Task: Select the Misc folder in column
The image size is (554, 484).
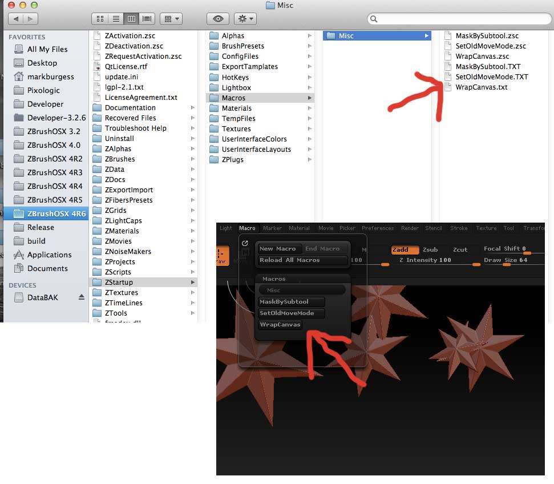Action: pos(377,36)
